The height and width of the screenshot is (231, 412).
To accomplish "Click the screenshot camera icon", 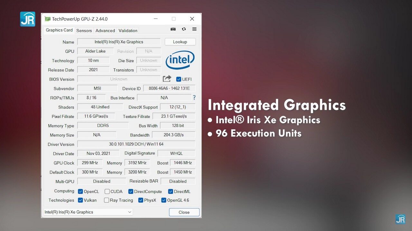I will click(x=173, y=29).
